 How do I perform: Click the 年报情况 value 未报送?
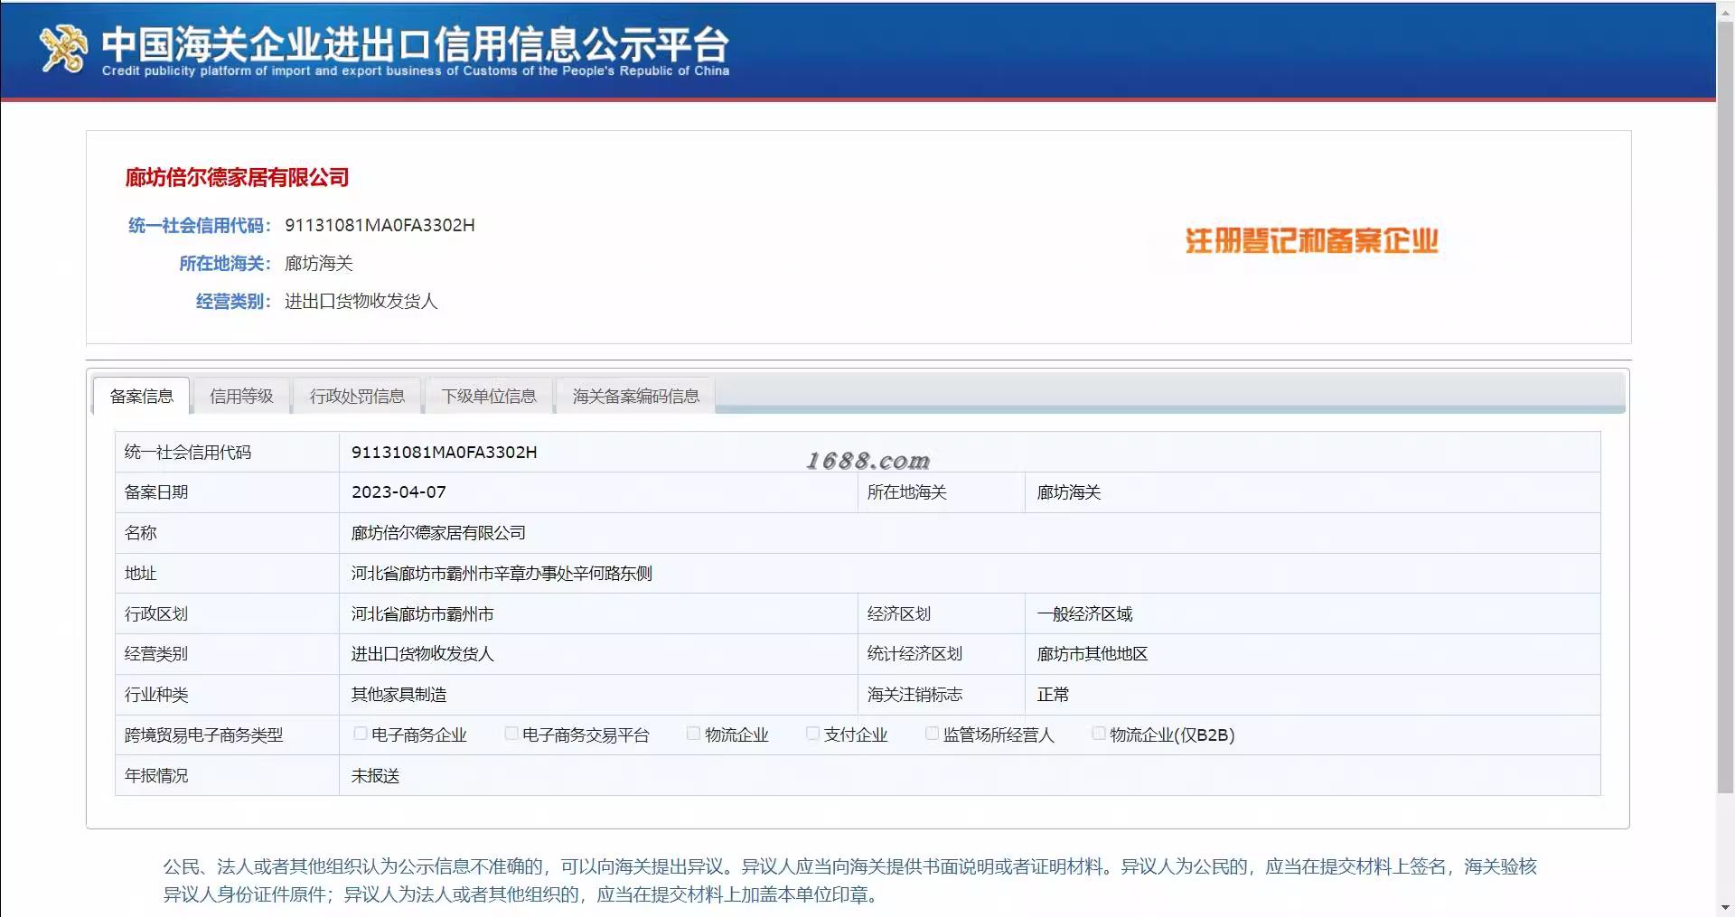coord(375,776)
